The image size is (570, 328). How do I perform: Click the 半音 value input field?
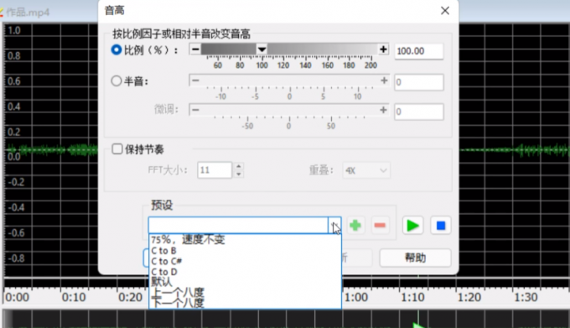click(419, 82)
